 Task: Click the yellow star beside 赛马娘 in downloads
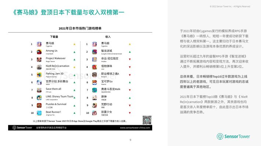point(74,44)
